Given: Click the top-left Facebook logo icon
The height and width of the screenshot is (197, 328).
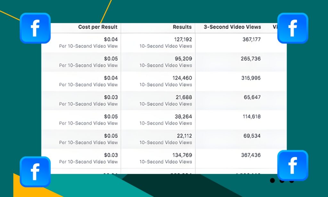Looking at the screenshot, I should point(35,28).
